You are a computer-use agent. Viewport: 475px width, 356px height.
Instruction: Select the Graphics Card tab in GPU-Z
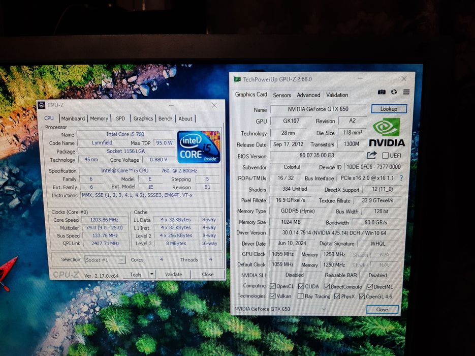pos(251,95)
